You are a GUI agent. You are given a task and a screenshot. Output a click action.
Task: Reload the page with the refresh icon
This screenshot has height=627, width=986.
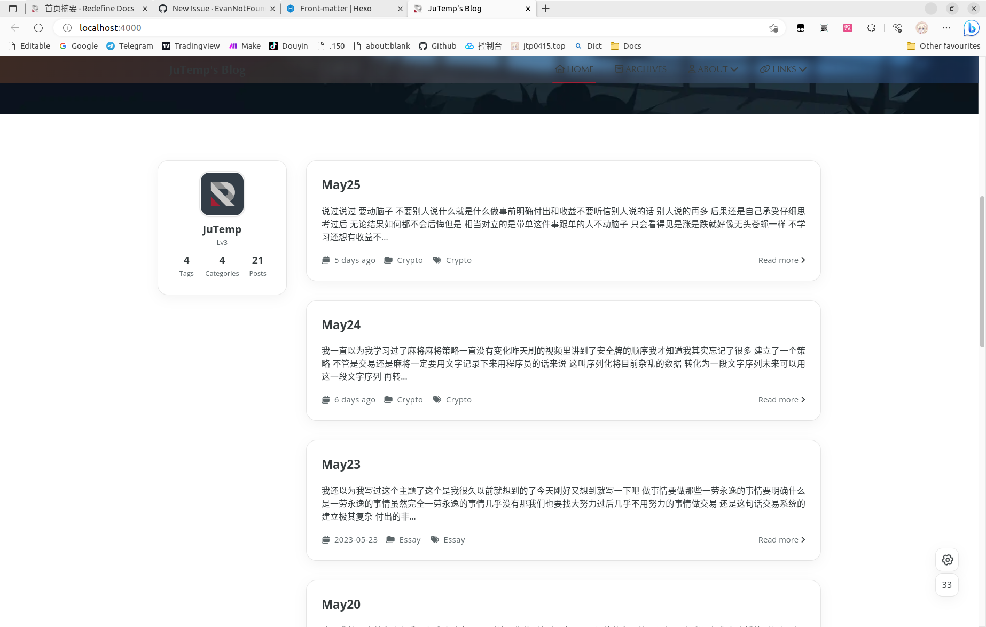point(38,28)
